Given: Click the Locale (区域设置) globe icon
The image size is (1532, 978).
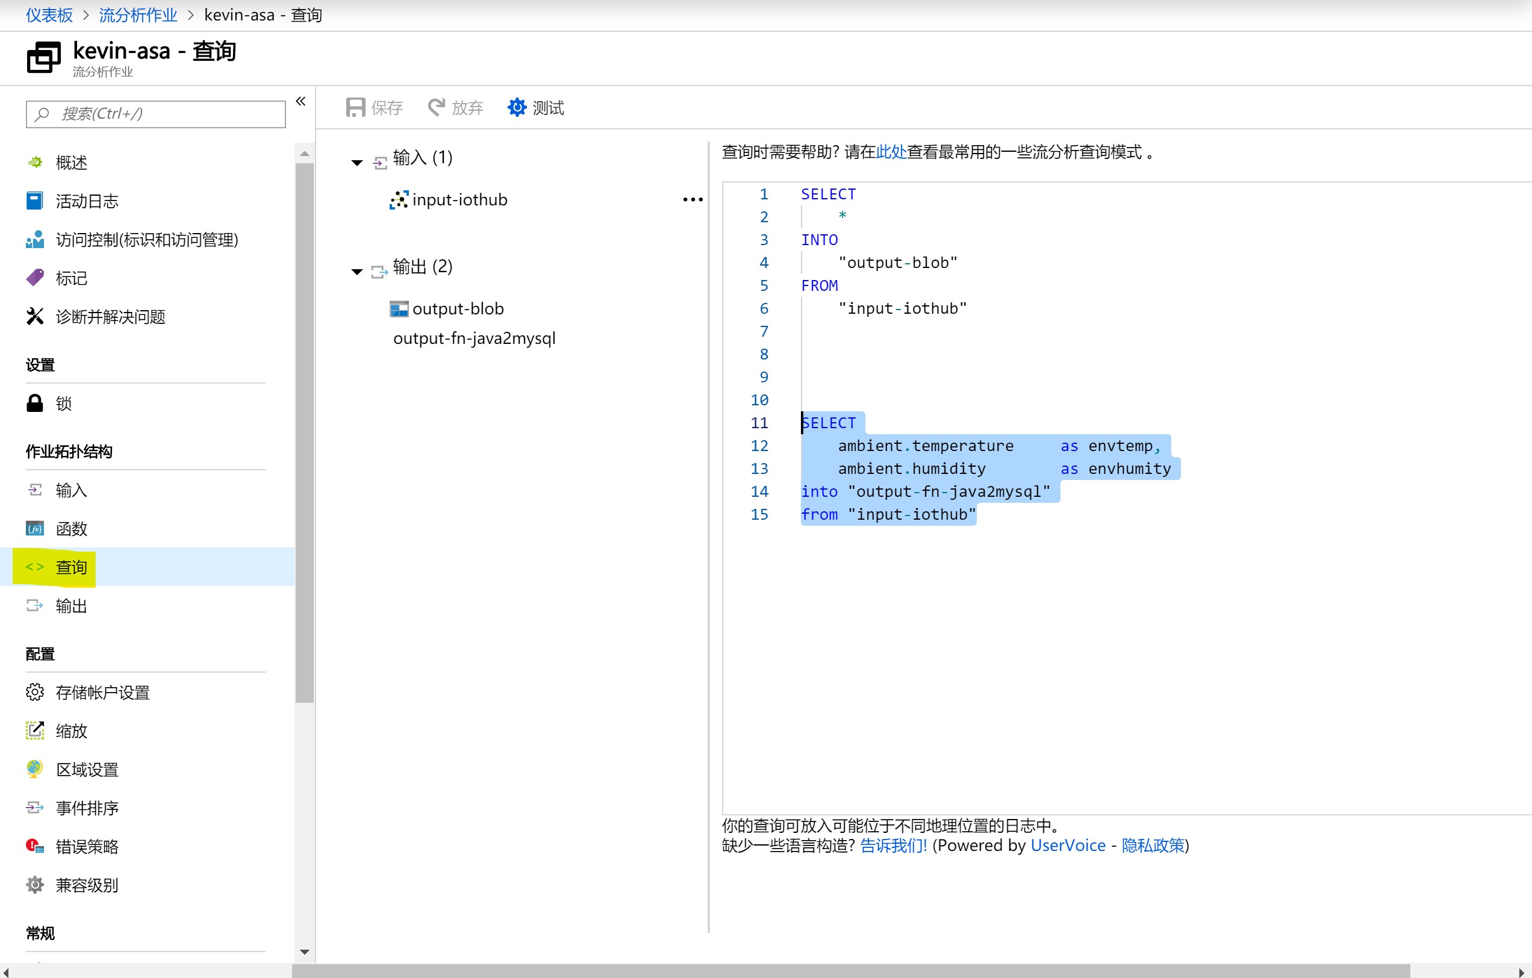Looking at the screenshot, I should click(35, 769).
